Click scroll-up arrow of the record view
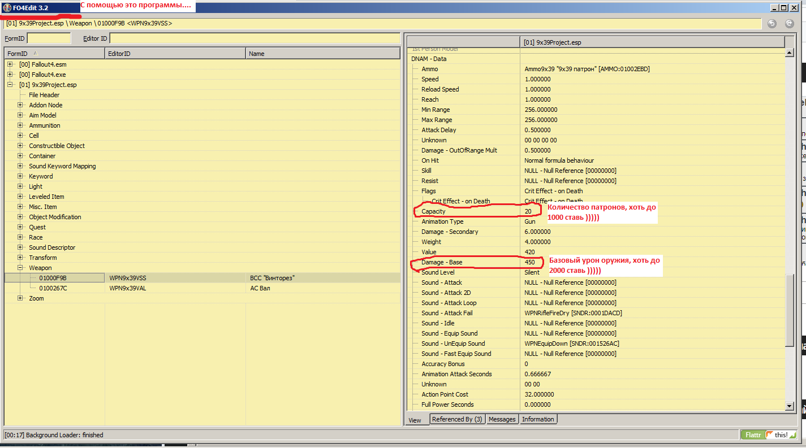Screen dimensions: 806x448 point(790,53)
